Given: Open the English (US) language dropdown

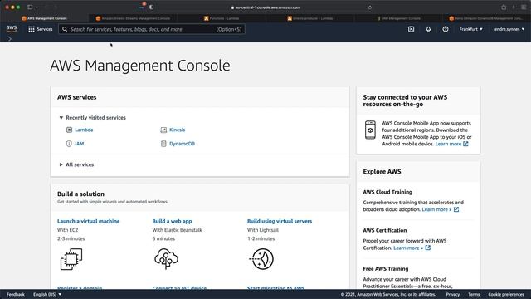Looking at the screenshot, I should 47,294.
